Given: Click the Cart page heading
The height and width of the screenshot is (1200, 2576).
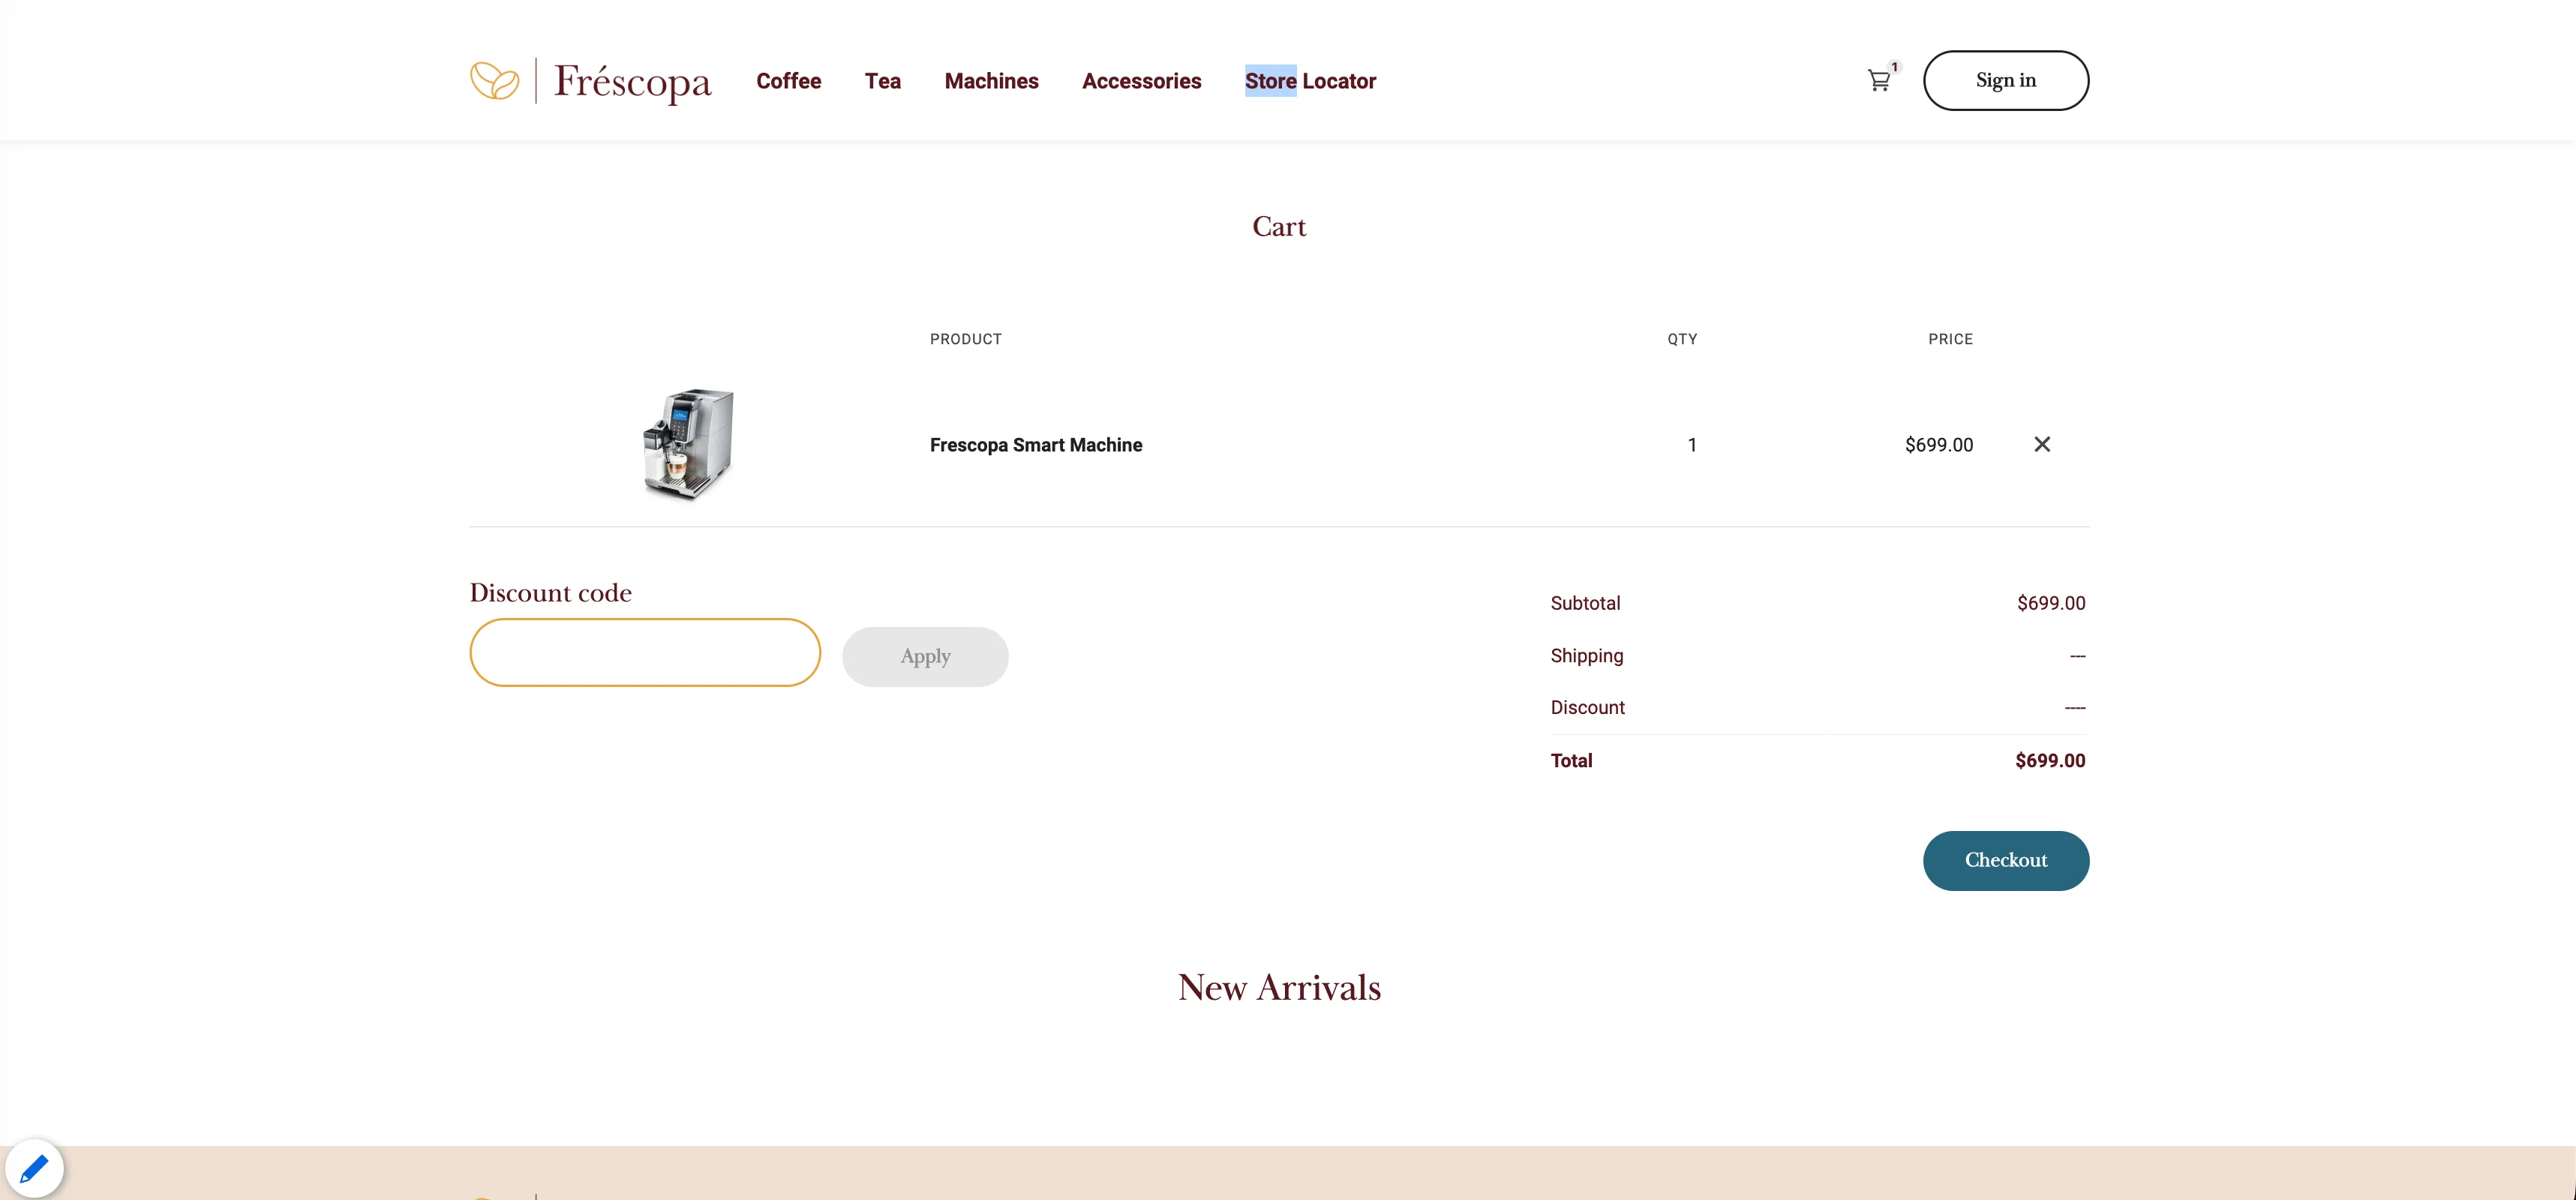Looking at the screenshot, I should click(x=1279, y=227).
